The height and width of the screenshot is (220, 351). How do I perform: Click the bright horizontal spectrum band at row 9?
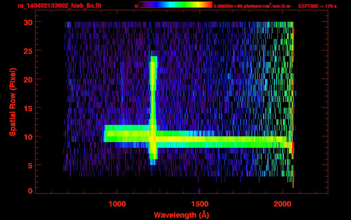pos(199,139)
